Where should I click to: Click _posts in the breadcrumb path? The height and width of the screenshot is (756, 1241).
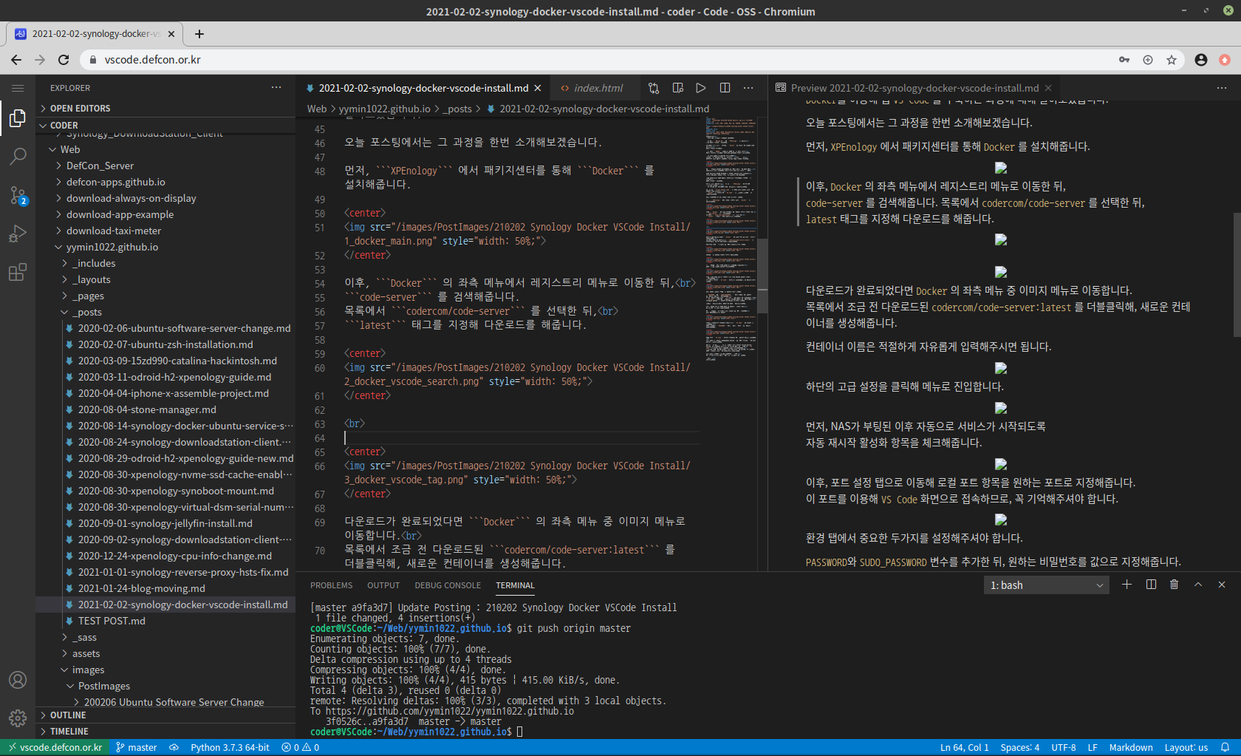point(459,109)
